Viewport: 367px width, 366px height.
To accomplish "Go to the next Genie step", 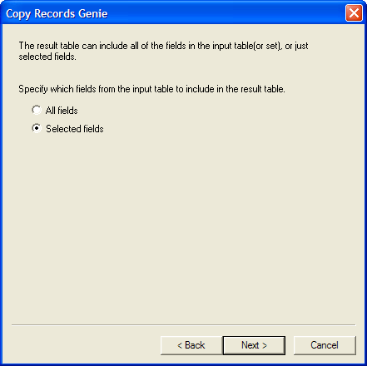I will [x=254, y=345].
